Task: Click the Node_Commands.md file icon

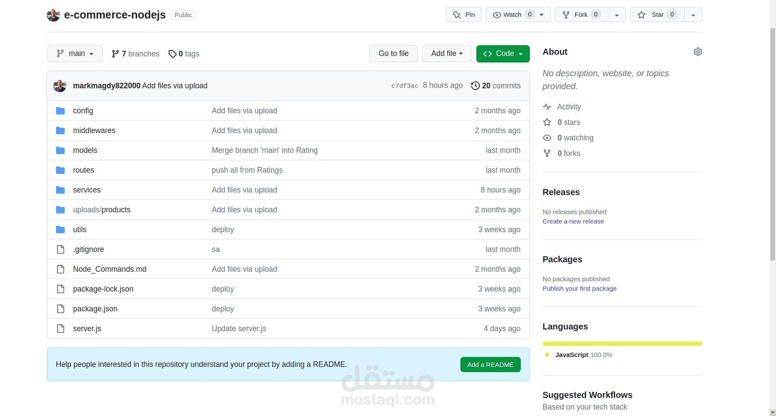Action: pos(61,269)
